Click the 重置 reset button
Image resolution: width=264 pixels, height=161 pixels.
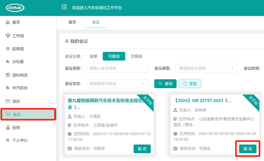pyautogui.click(x=190, y=84)
